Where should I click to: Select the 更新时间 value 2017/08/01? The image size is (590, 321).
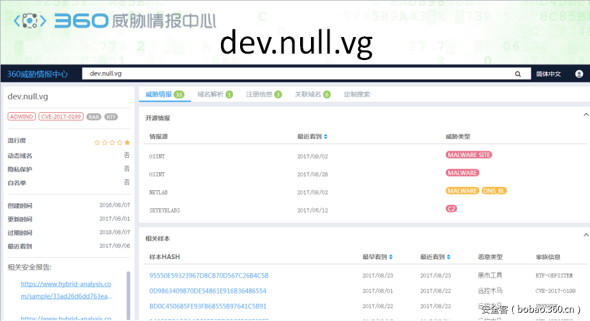point(115,219)
